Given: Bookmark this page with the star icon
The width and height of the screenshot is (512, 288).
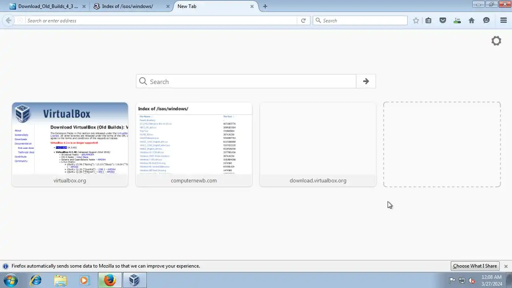Looking at the screenshot, I should point(416,20).
